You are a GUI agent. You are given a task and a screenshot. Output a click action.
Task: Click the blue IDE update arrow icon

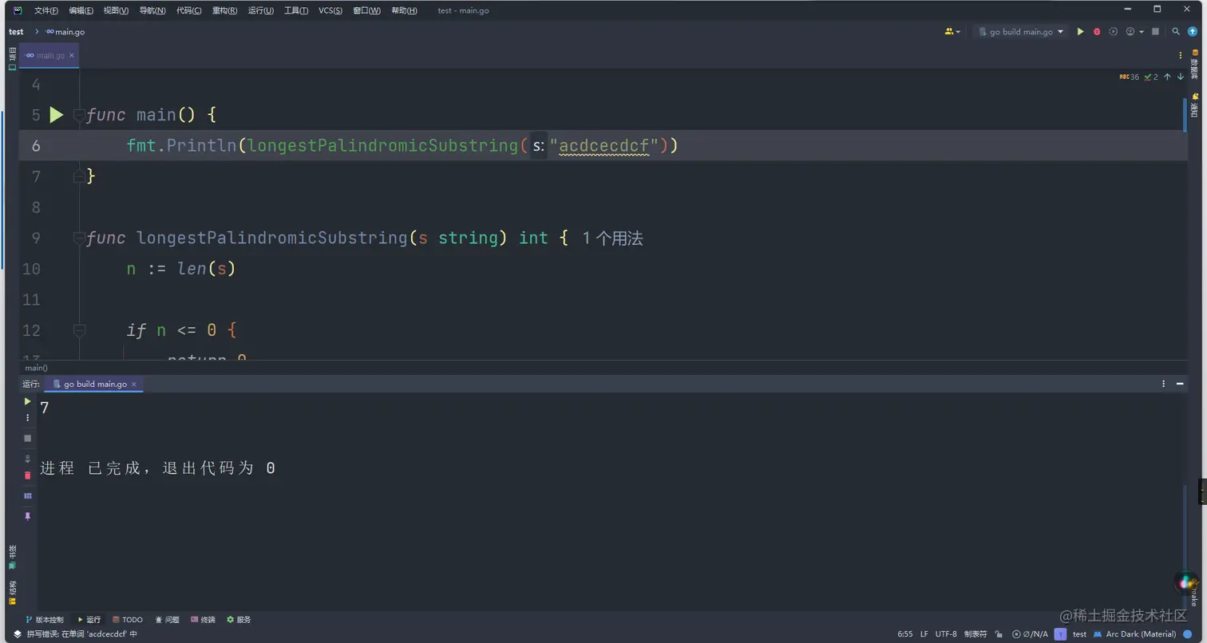tap(1193, 32)
